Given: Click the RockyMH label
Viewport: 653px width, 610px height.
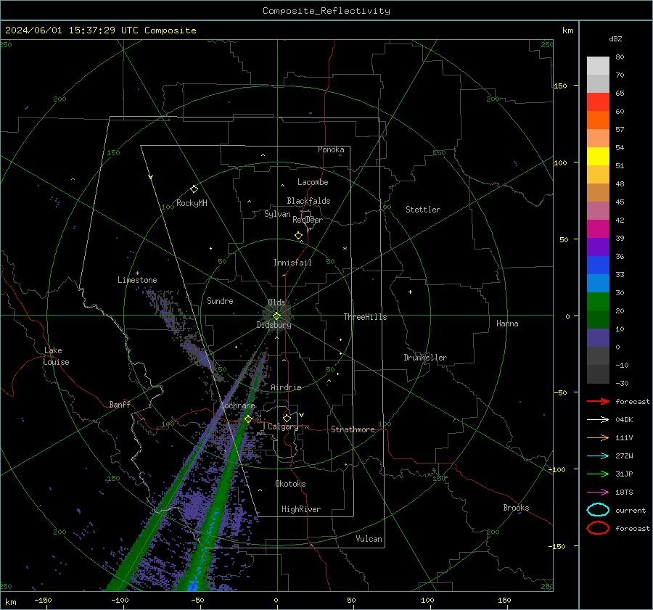Looking at the screenshot, I should click(x=192, y=203).
